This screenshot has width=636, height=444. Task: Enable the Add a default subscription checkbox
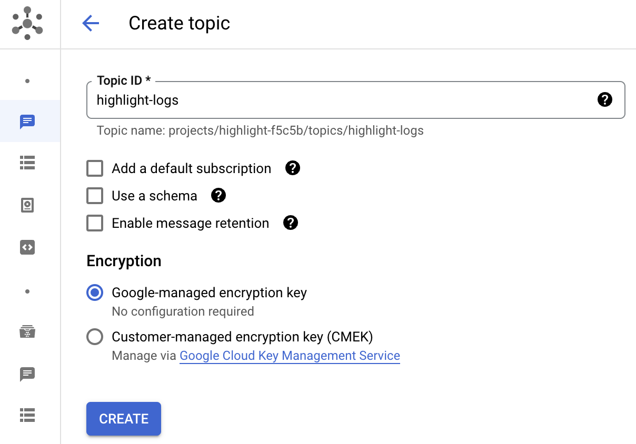point(95,169)
